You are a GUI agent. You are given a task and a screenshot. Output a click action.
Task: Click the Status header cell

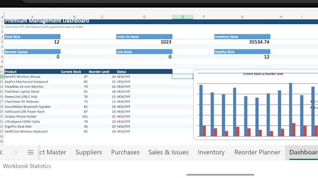(x=144, y=72)
